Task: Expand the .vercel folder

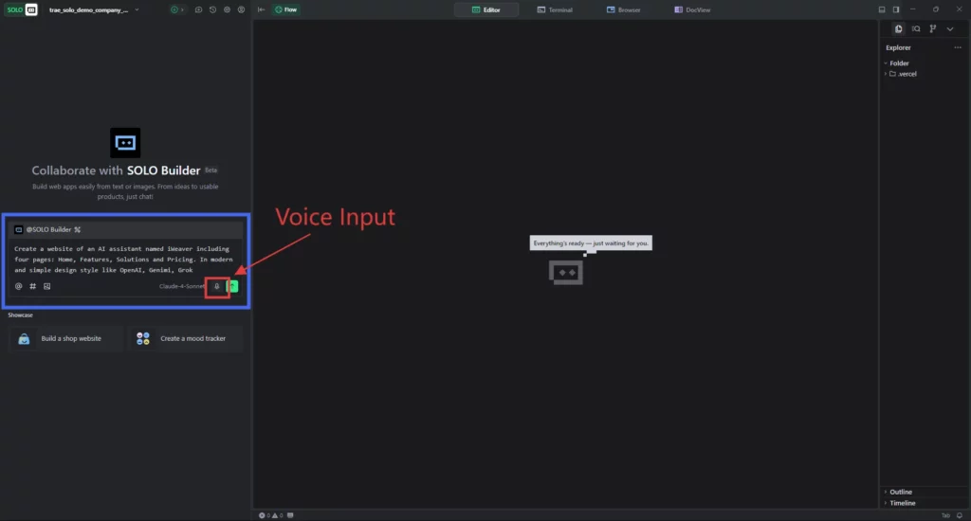Action: tap(901, 74)
